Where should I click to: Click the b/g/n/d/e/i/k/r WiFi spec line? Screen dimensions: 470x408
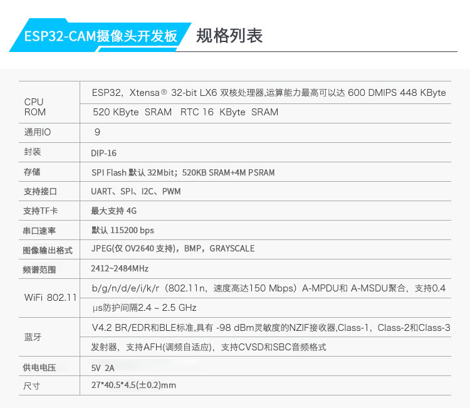(269, 288)
